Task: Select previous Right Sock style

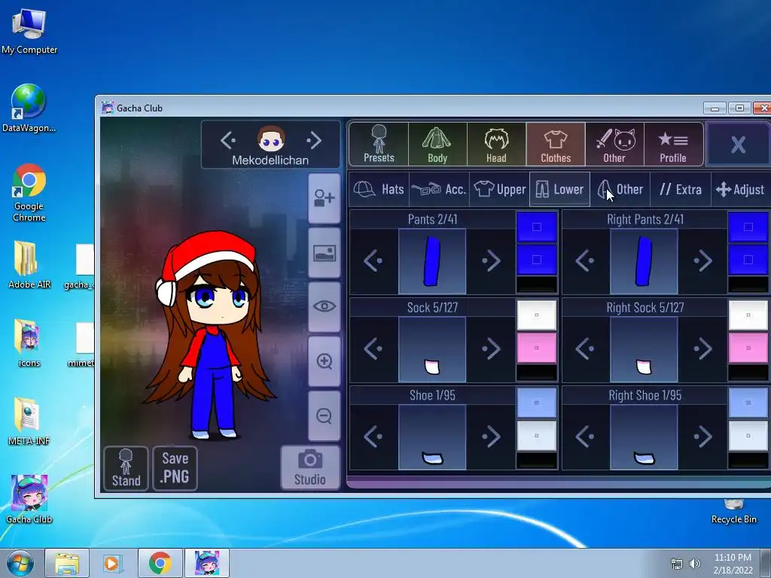Action: point(585,349)
